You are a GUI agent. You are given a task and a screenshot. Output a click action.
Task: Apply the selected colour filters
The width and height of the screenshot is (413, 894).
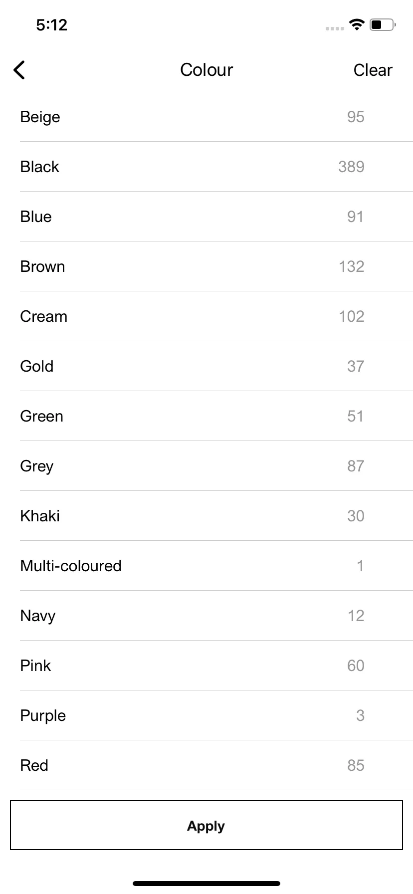click(206, 825)
